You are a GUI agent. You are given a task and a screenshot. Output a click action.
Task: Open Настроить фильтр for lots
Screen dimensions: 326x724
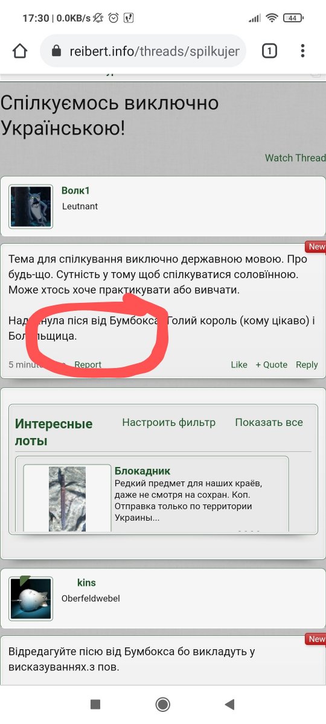point(168,422)
